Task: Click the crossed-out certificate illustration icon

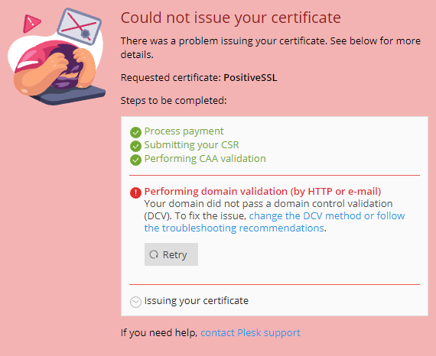Action: tap(80, 27)
